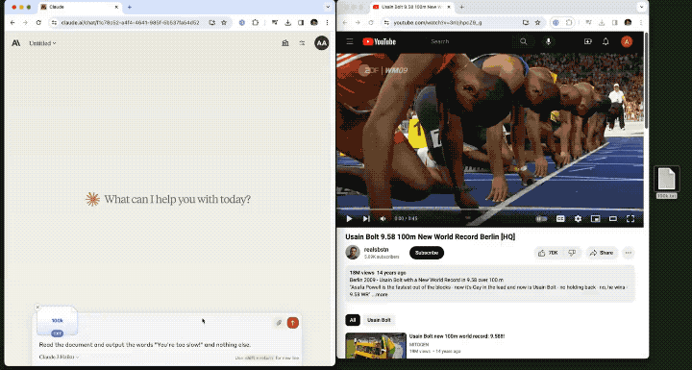Open YouTube player settings gear
This screenshot has height=370, width=692.
[578, 218]
